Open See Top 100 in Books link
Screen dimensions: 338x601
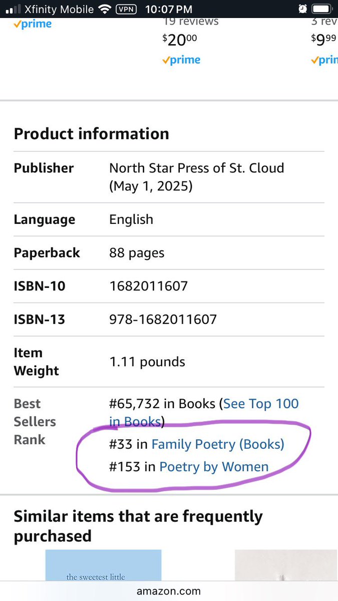[x=204, y=413]
